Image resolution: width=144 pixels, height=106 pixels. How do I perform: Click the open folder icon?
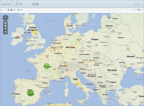17,4
